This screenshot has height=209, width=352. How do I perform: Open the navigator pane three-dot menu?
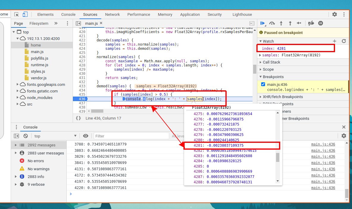(x=67, y=23)
